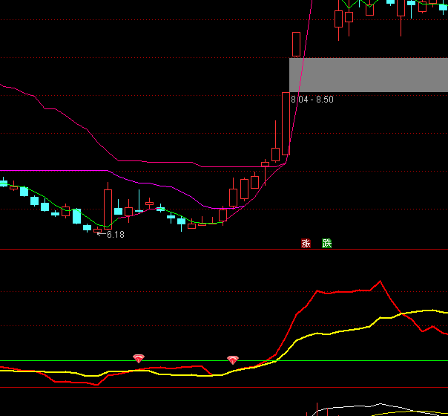448x416 pixels.
Task: Click the tall red candle right of 6.18 low
Action: pyautogui.click(x=108, y=208)
